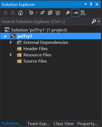Collapse the pclTry1 project node
102x127 pixels.
[5, 36]
